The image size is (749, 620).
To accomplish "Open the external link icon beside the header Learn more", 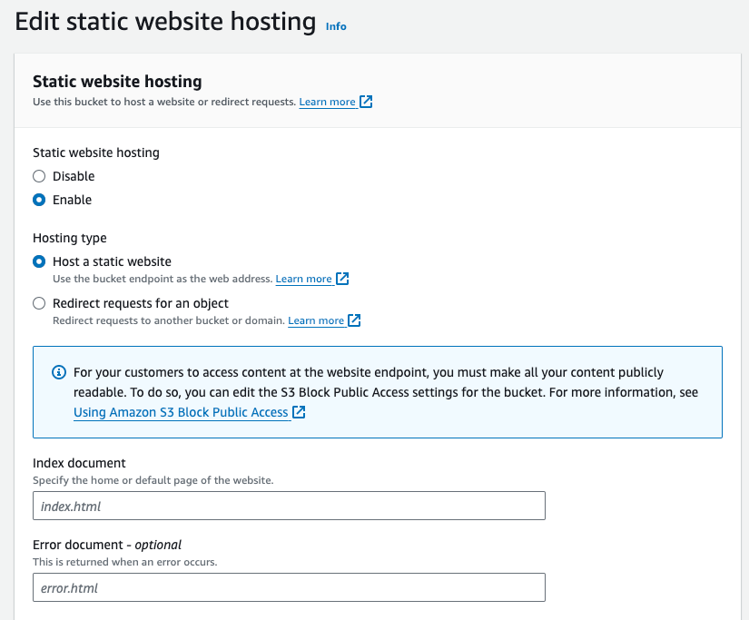I will point(367,102).
